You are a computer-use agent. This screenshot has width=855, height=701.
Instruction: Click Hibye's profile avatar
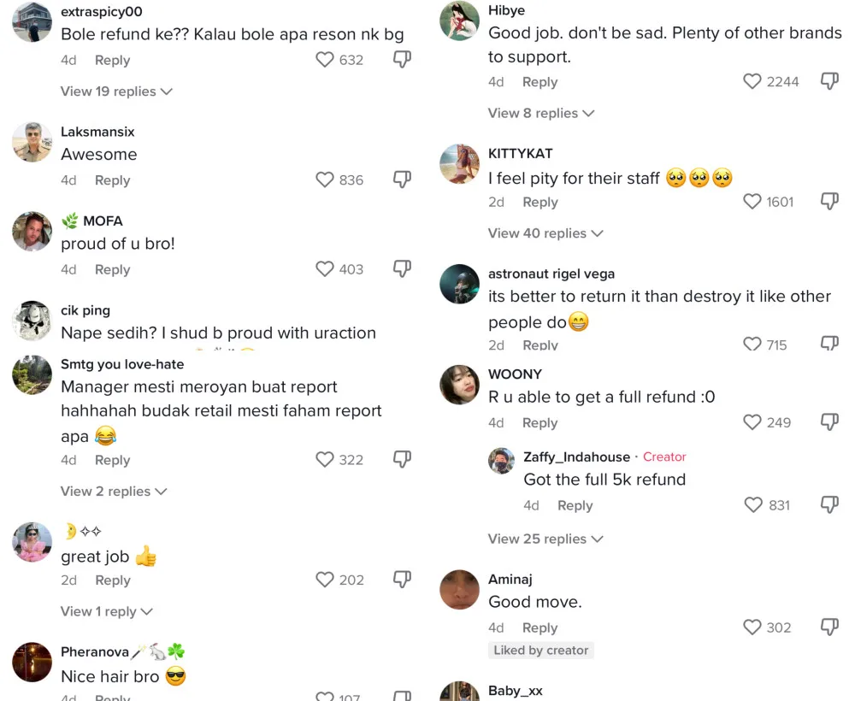459,21
